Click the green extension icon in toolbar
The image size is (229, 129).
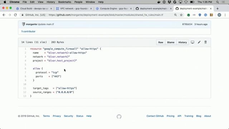tap(189, 15)
